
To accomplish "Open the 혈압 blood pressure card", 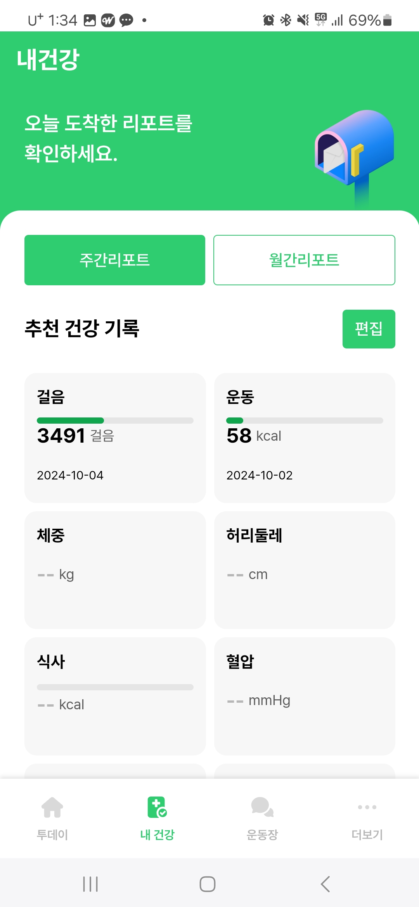I will point(305,696).
